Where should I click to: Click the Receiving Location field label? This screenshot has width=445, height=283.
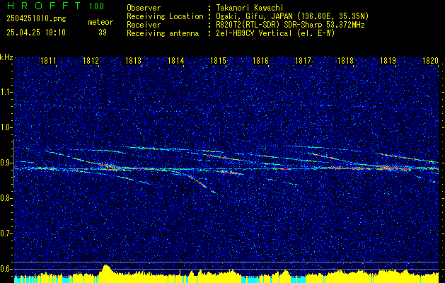pyautogui.click(x=165, y=16)
